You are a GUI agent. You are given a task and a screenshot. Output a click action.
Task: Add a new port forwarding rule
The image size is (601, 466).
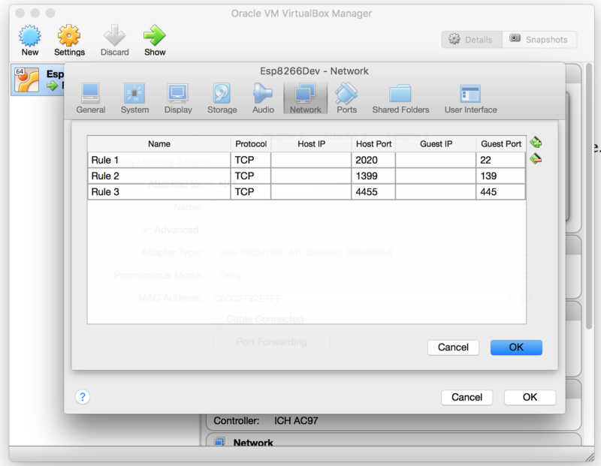[x=536, y=143]
